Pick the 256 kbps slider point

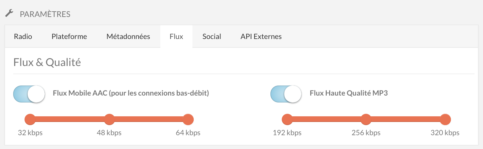click(366, 119)
